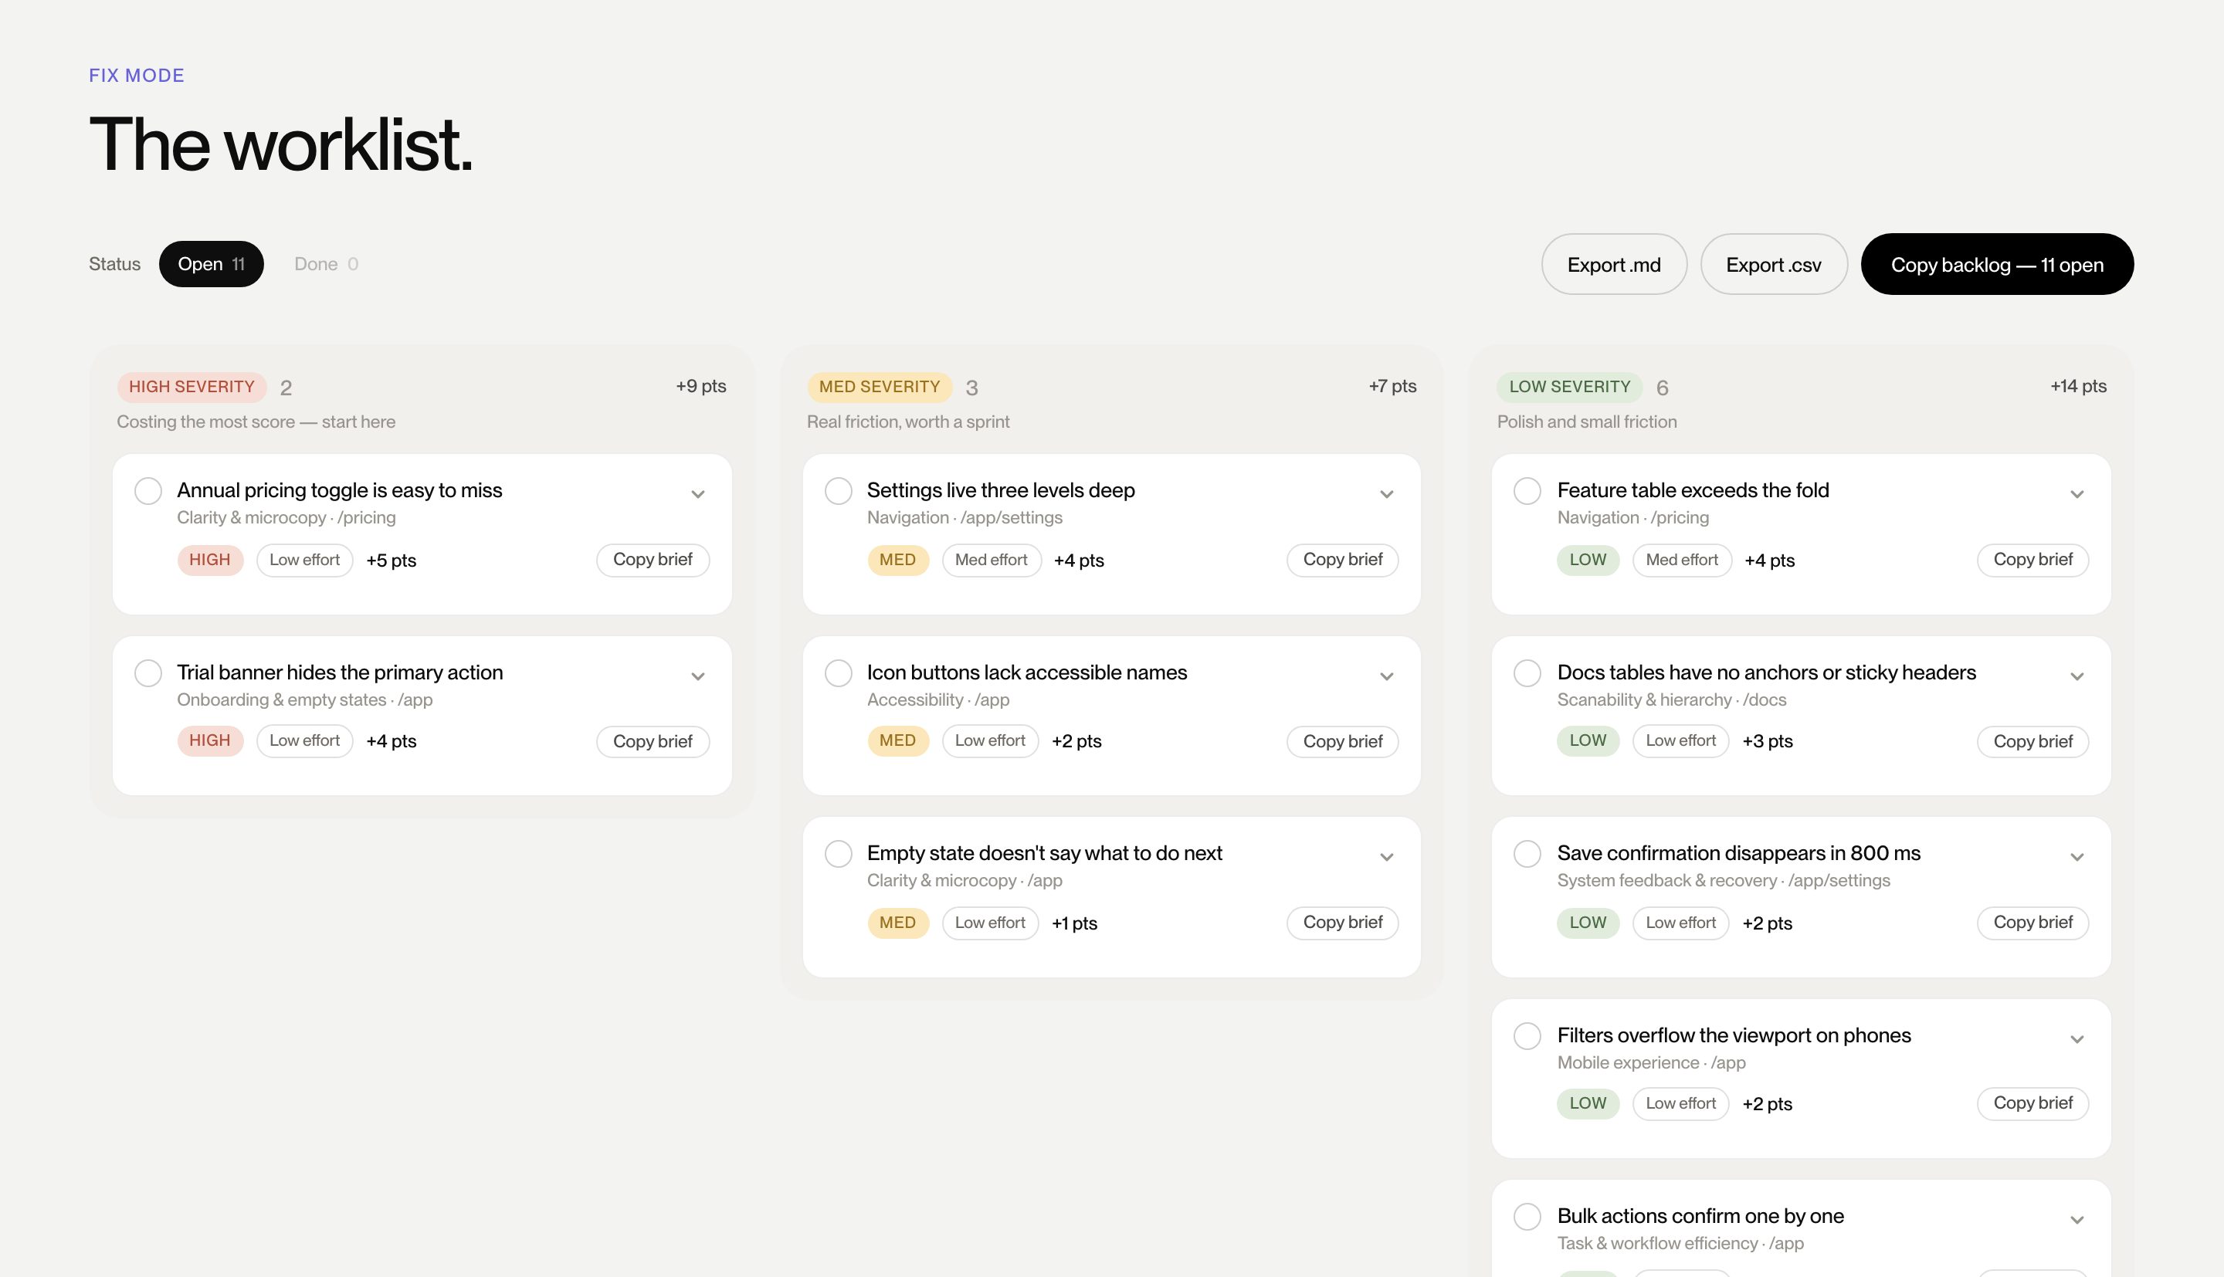2224x1277 pixels.
Task: Click '+9 pts' total in High Severity column
Action: [700, 387]
